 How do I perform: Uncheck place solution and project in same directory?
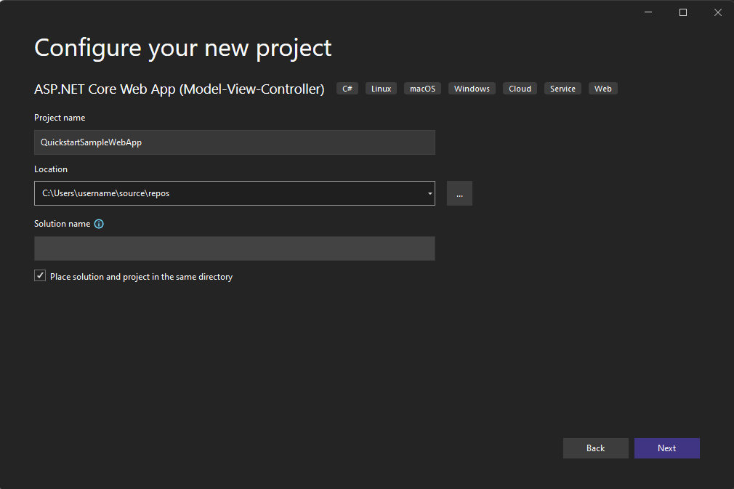[x=40, y=275]
